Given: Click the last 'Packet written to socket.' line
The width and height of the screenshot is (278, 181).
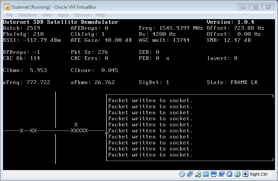Looking at the screenshot, I should point(150,155).
